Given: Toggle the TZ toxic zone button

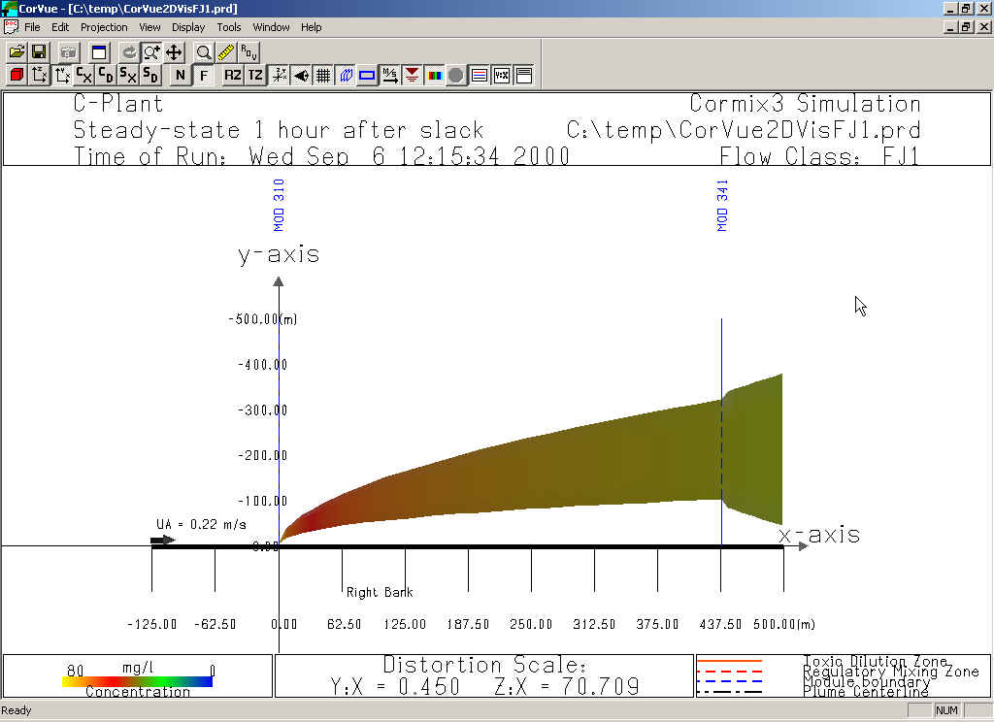Looking at the screenshot, I should click(255, 75).
